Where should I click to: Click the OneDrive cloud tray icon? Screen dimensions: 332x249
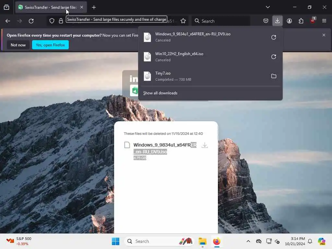258,241
